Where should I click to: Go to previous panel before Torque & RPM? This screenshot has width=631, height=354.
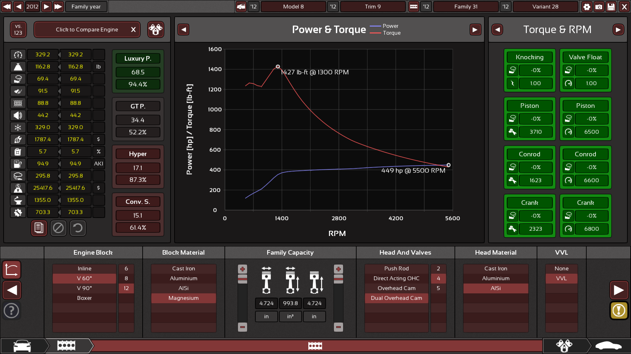coord(497,29)
